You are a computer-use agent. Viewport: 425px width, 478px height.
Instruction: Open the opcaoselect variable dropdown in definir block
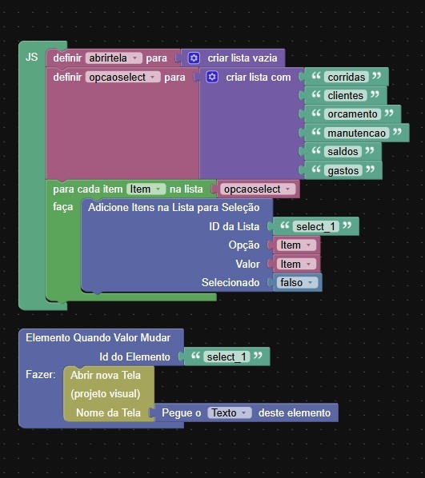pyautogui.click(x=122, y=77)
